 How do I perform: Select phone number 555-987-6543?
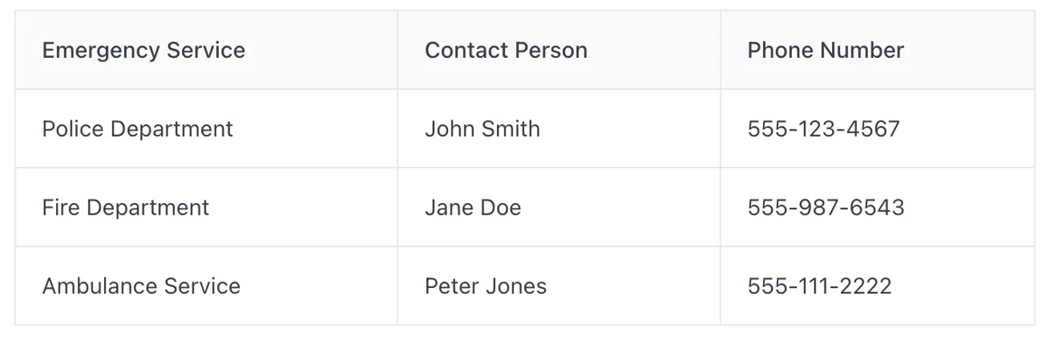click(826, 207)
